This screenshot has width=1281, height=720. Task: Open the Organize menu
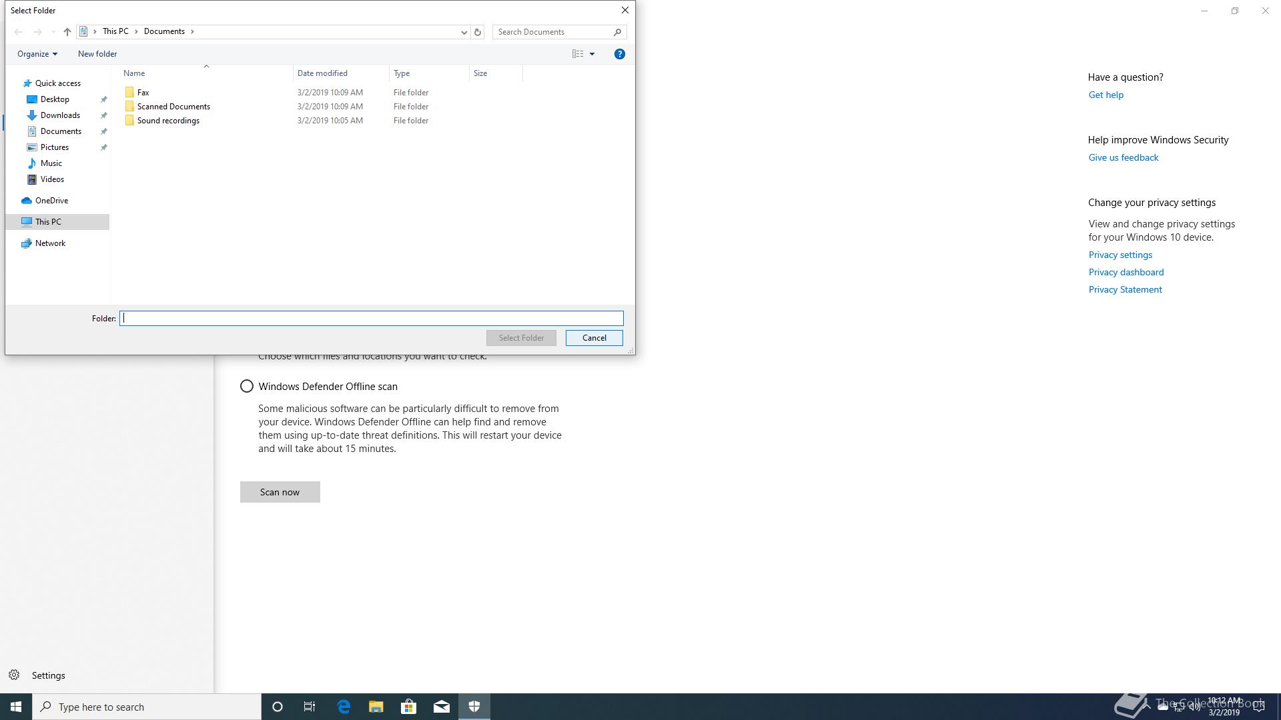(37, 54)
